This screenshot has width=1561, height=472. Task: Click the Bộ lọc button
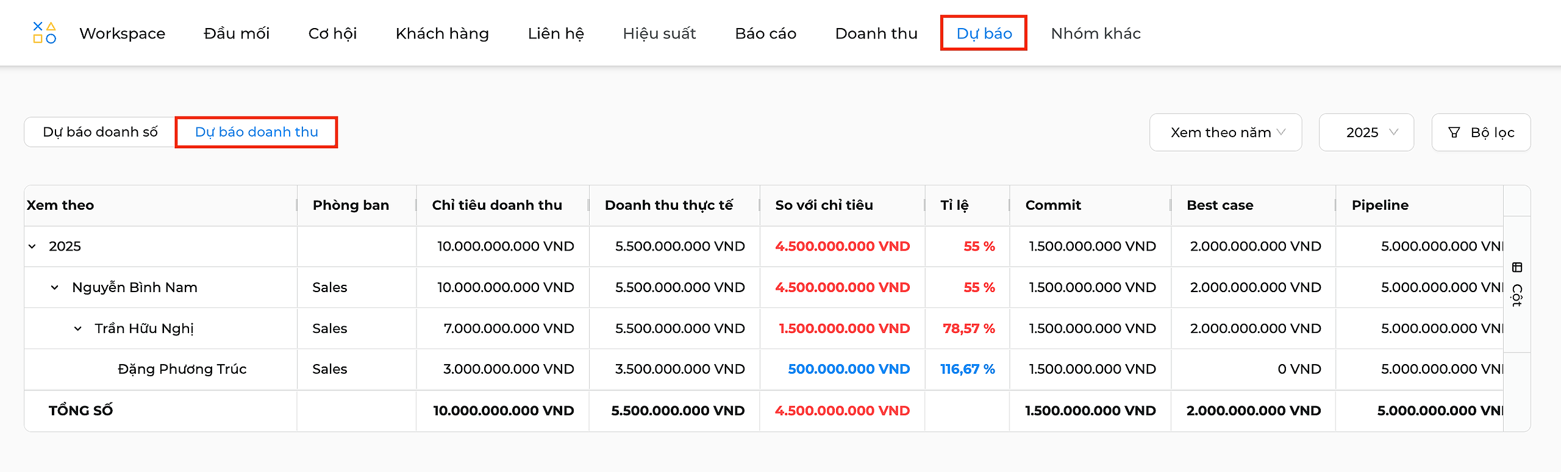pyautogui.click(x=1481, y=132)
